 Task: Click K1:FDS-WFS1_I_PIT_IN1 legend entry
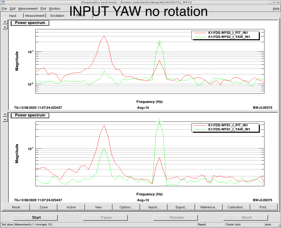[228, 125]
